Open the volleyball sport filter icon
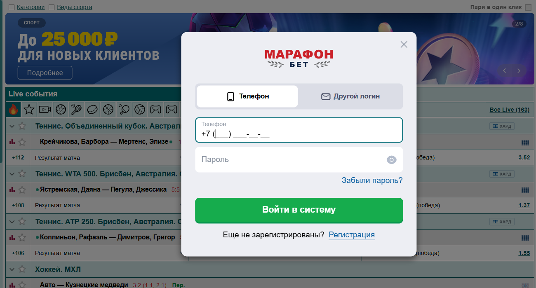Viewport: 536px width, 288px height. [x=140, y=109]
